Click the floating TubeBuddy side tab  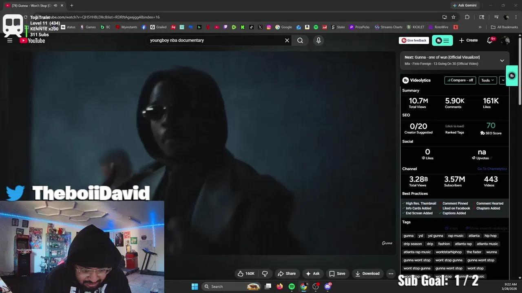click(512, 76)
